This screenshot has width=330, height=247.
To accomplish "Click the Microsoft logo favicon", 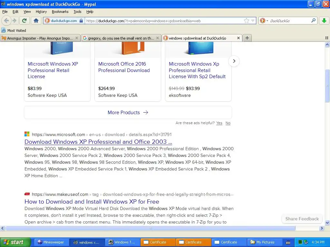I will click(27, 134).
